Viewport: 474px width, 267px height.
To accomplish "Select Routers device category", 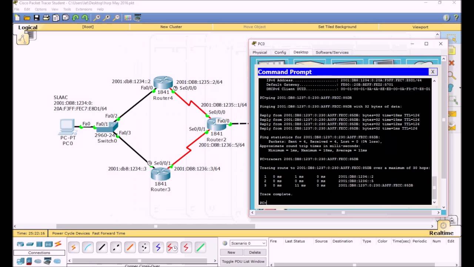I will click(x=20, y=244).
